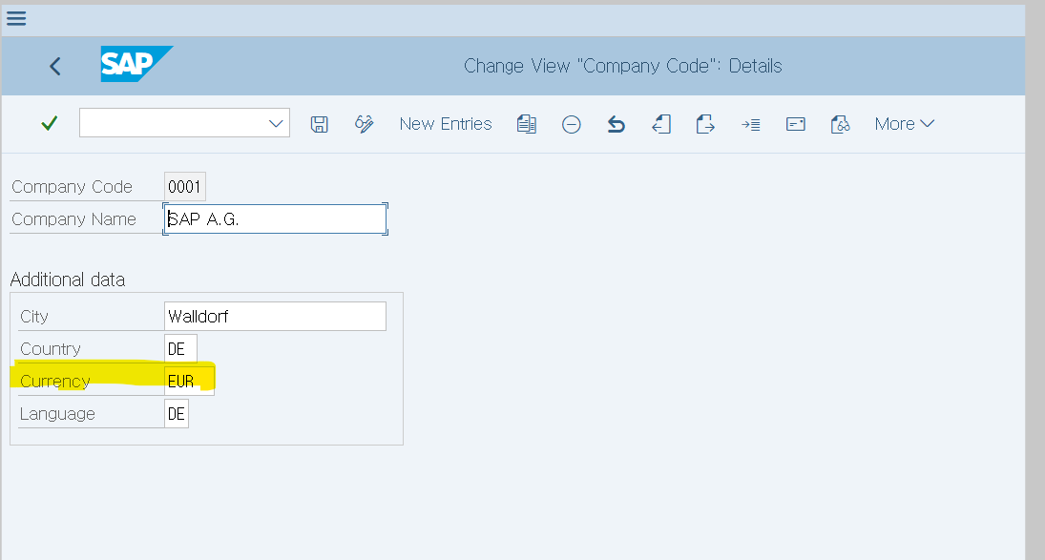This screenshot has height=560, width=1045.
Task: Click the Company Code label
Action: pyautogui.click(x=72, y=186)
